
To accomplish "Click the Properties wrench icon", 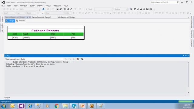I will [x=138, y=9].
